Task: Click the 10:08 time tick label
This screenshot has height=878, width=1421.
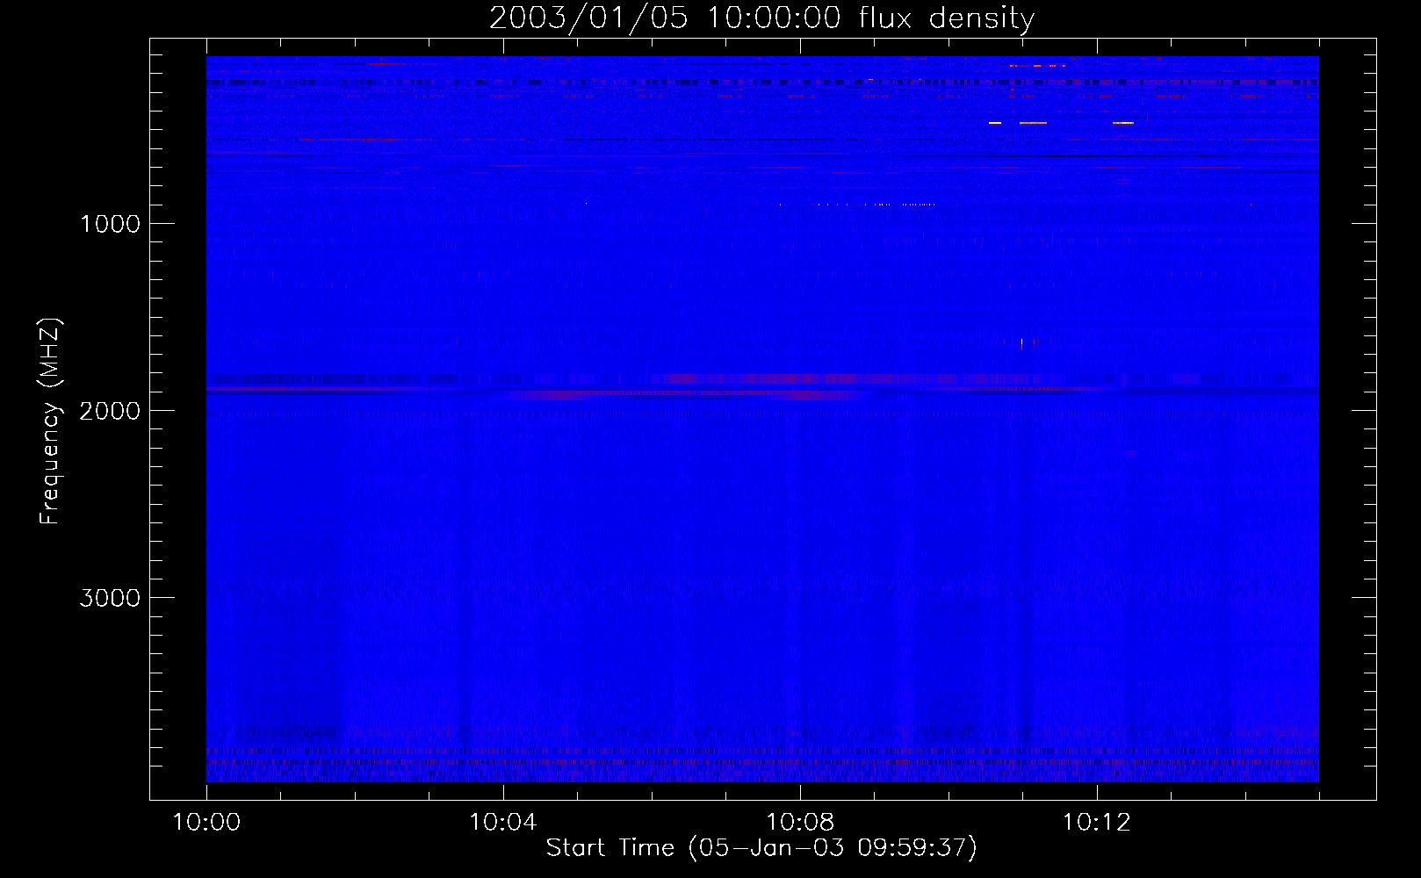Action: (x=800, y=823)
